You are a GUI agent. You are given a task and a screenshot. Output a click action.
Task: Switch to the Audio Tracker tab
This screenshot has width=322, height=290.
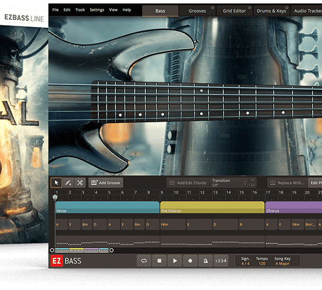point(306,11)
